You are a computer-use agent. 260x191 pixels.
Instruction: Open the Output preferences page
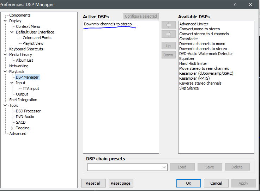click(22, 94)
